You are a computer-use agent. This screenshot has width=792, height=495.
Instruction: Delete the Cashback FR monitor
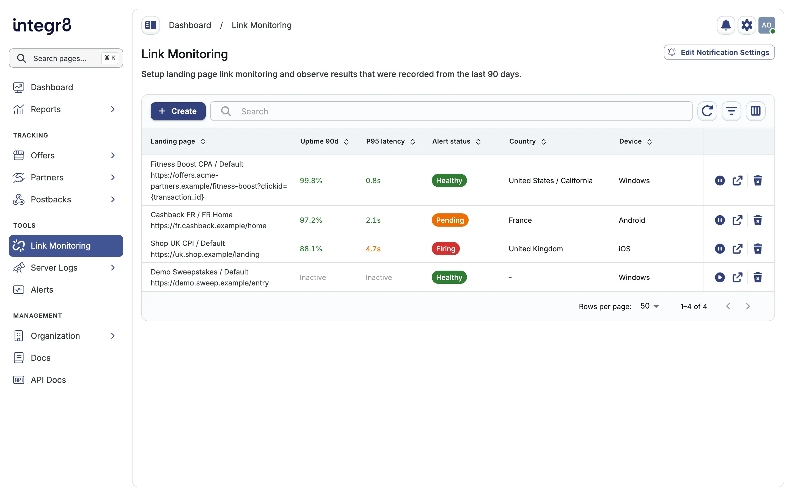(x=758, y=220)
